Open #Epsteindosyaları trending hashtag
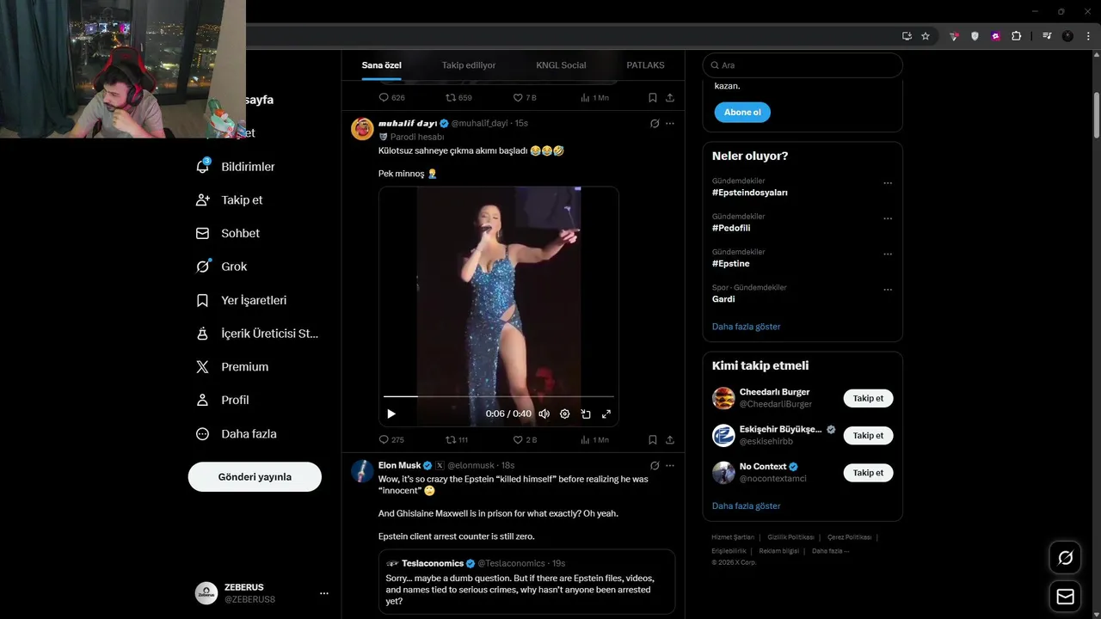The width and height of the screenshot is (1101, 619). pyautogui.click(x=749, y=193)
